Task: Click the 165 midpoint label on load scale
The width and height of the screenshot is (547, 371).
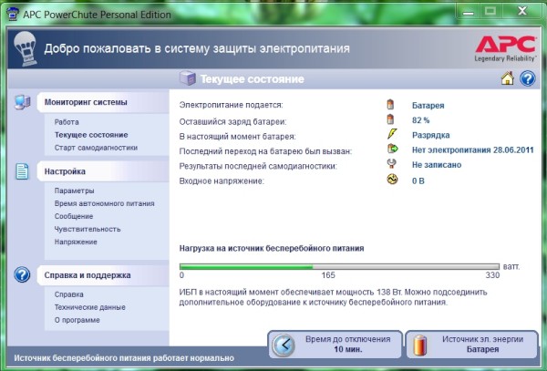Action: pyautogui.click(x=328, y=275)
